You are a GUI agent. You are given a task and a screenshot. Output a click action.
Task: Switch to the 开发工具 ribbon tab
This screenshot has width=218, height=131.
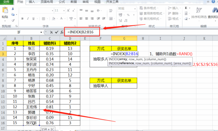[x=112, y=2]
